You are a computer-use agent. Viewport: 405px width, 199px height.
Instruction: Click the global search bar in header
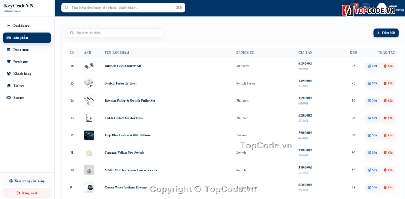pos(123,8)
